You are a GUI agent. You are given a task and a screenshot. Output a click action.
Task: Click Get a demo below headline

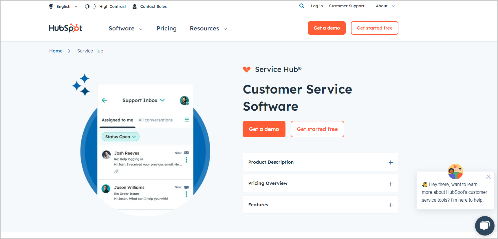264,129
